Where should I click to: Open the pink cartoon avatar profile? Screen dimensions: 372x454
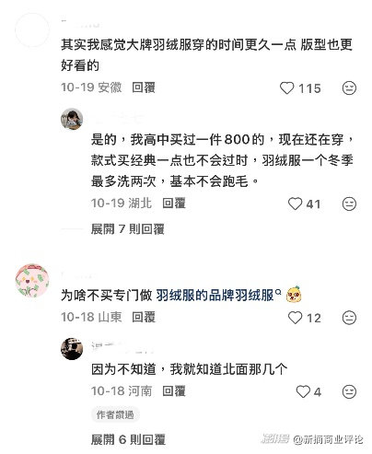click(32, 280)
